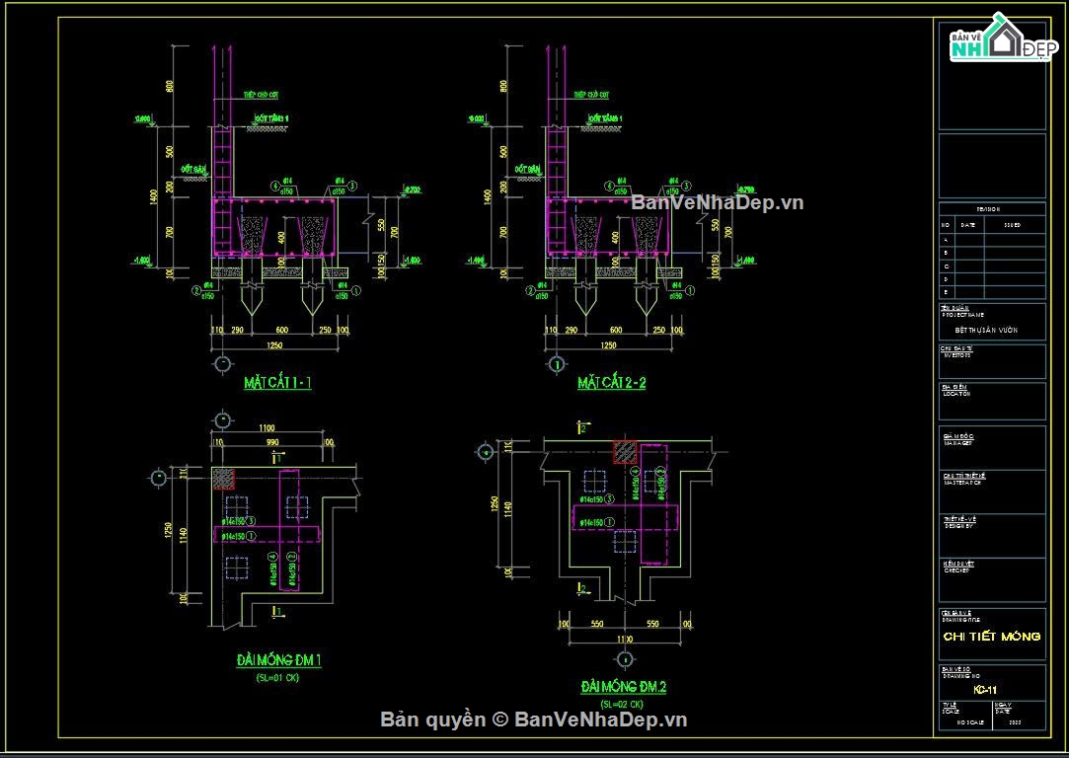
Task: Select the axis bubble left of ĐM1 plan
Action: coord(158,478)
